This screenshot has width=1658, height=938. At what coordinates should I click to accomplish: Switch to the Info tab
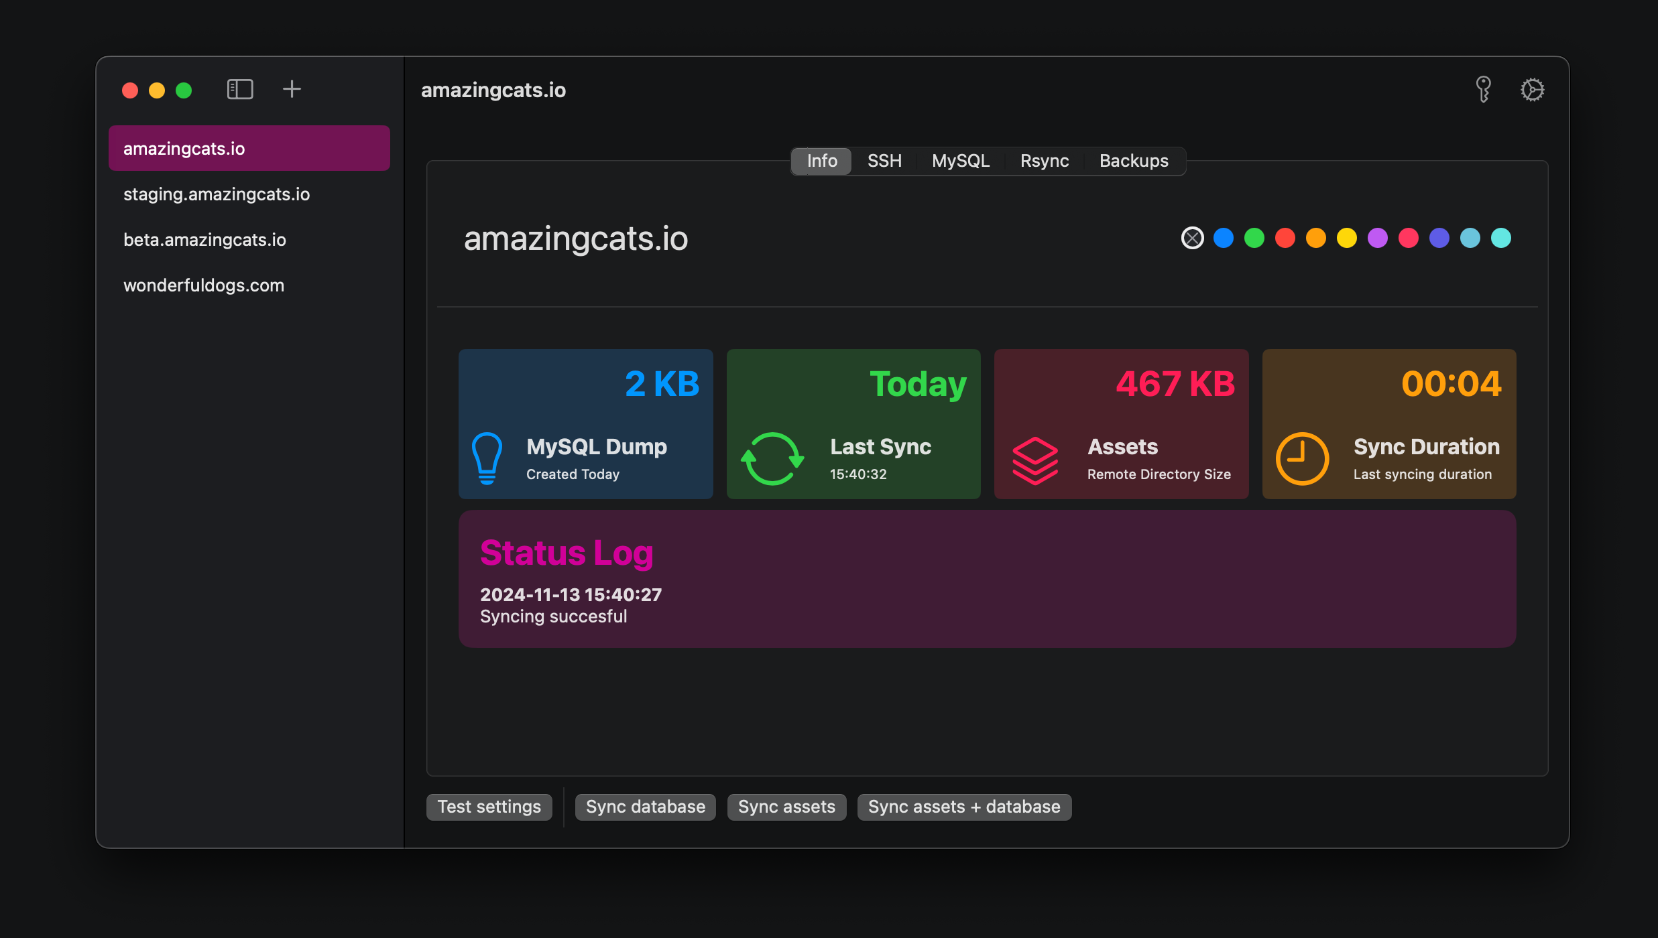821,161
